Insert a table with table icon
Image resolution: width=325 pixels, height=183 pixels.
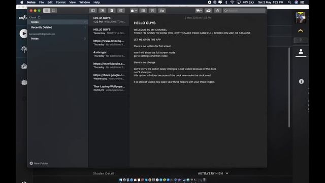tap(143, 11)
